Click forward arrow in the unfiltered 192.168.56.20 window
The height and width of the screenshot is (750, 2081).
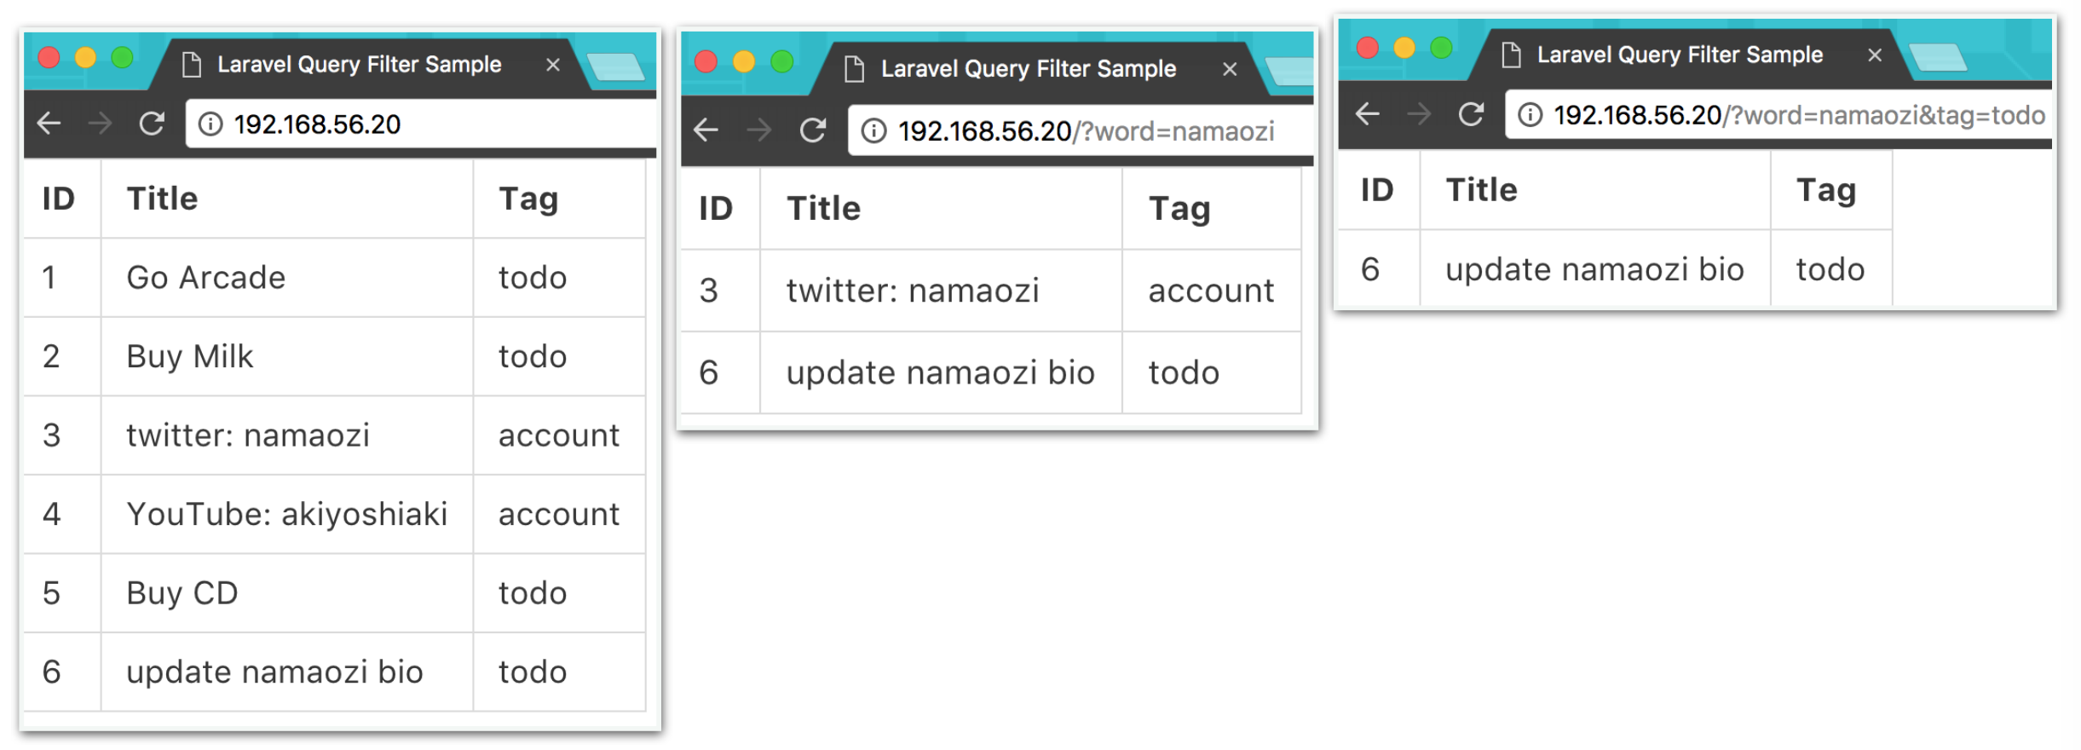pyautogui.click(x=101, y=124)
